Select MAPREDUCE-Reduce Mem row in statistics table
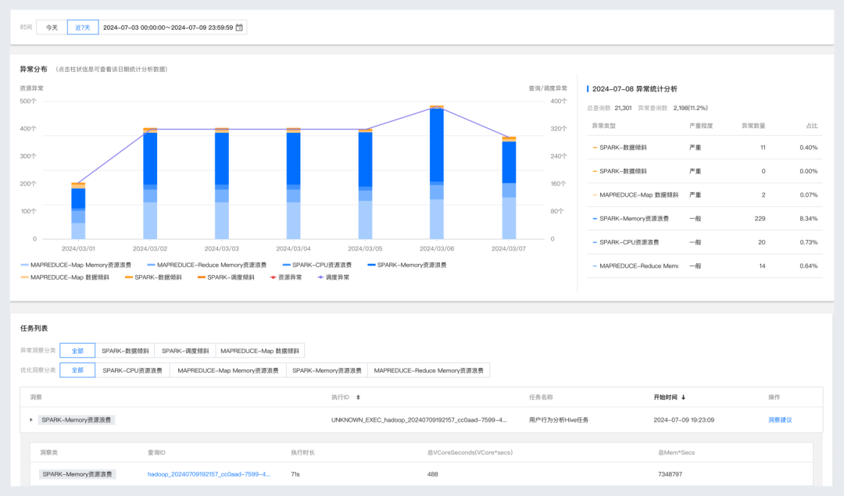This screenshot has height=496, width=844. pos(705,266)
